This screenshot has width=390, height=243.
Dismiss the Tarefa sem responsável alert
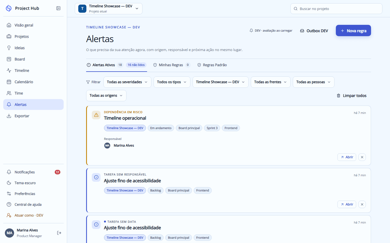(x=362, y=204)
